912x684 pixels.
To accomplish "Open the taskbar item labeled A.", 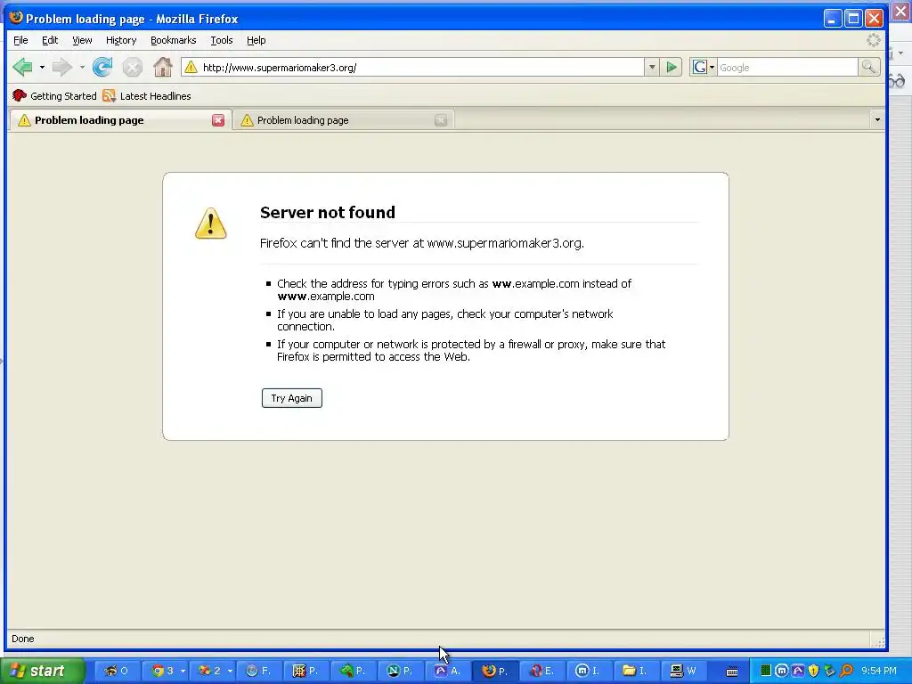I will (449, 672).
